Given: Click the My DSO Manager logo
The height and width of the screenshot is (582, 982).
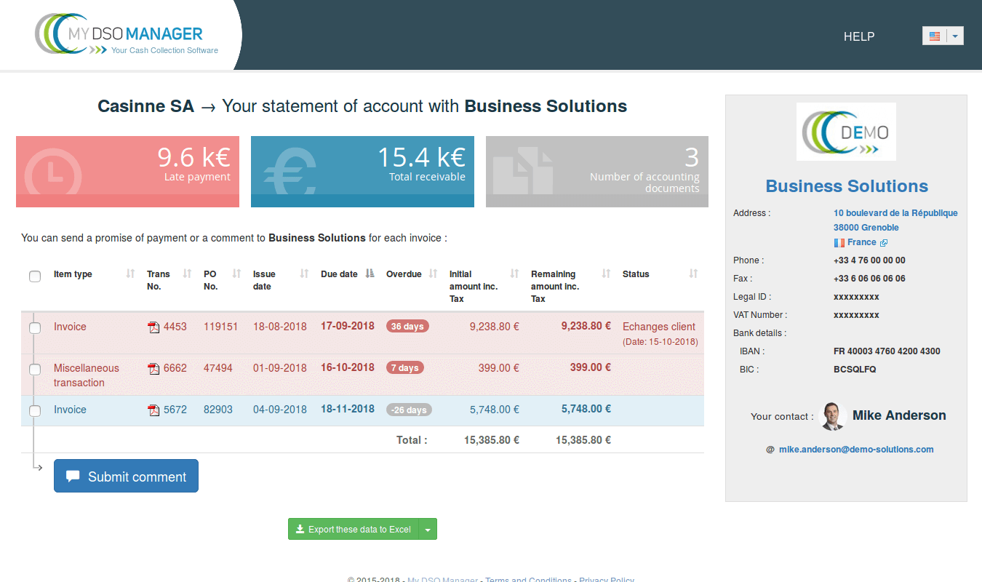Looking at the screenshot, I should (127, 34).
